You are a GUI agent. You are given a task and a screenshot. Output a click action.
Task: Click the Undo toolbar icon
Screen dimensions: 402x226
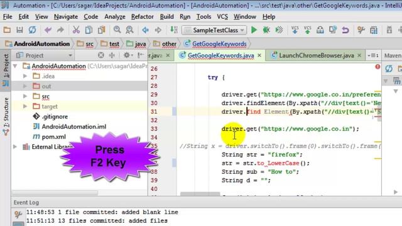pos(48,30)
